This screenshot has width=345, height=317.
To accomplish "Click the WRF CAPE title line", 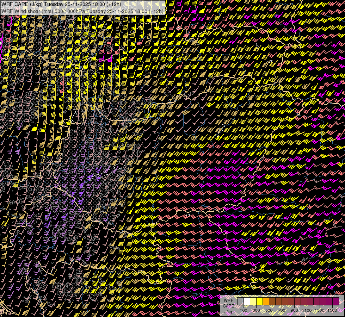I will [x=61, y=4].
